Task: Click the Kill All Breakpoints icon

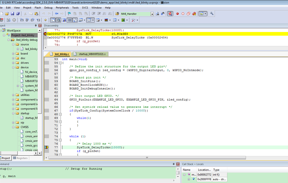Action: point(194,14)
